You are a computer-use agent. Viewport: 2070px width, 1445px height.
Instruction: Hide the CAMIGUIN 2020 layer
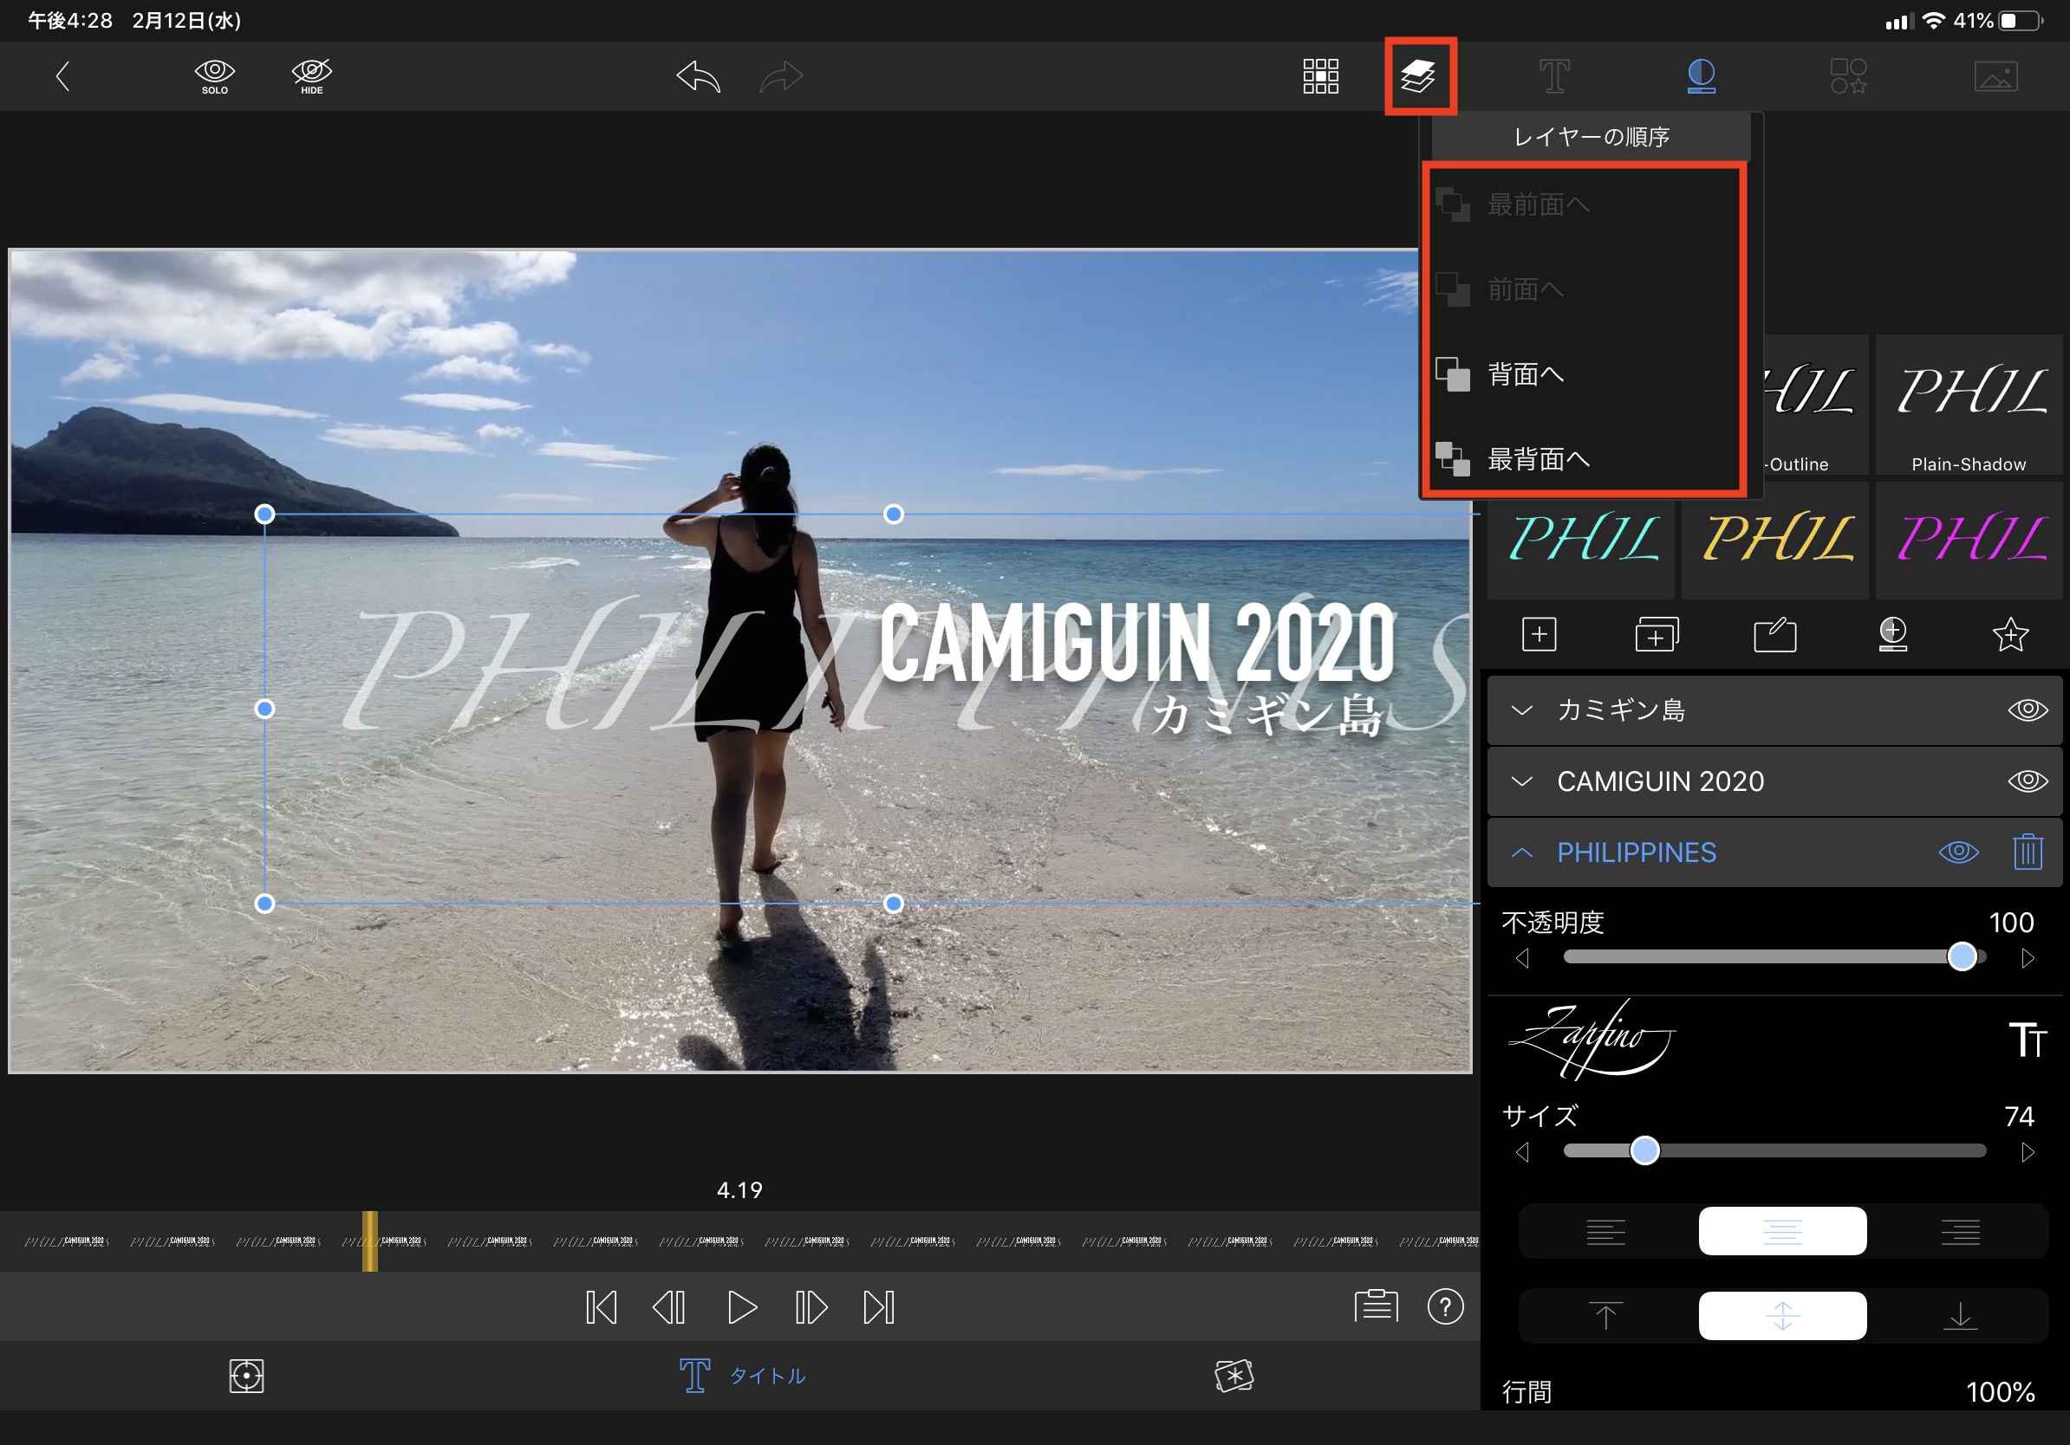[2027, 781]
